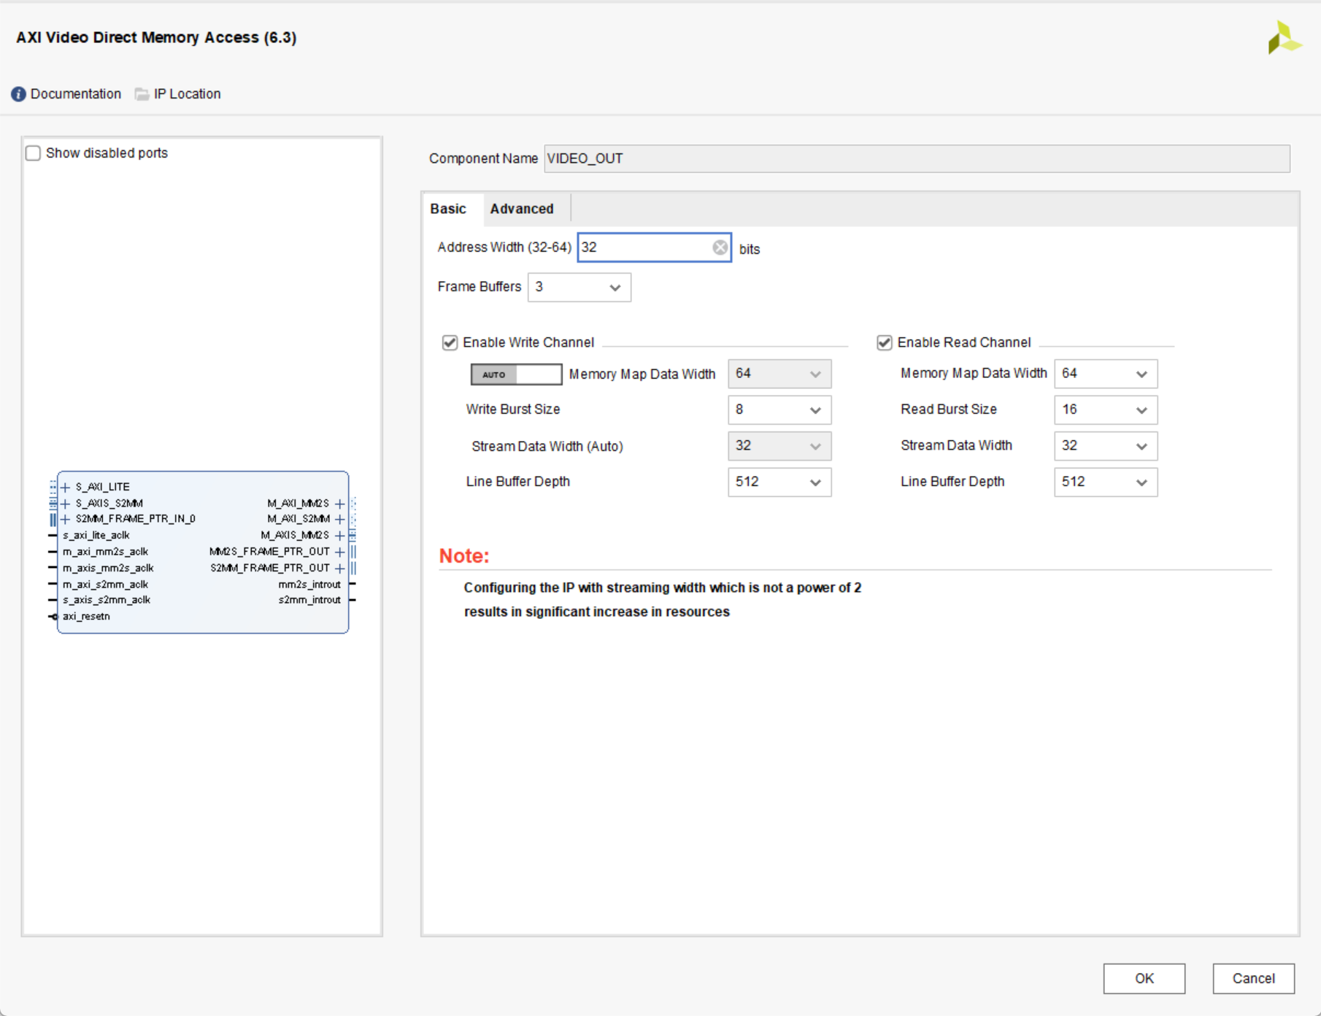Expand the S_AXIS_S2MM port plus icon
Image resolution: width=1321 pixels, height=1016 pixels.
tap(66, 504)
